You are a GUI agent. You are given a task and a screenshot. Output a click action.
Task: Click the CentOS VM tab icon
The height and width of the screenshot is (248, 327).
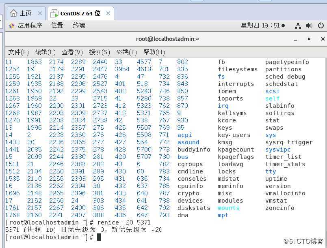point(54,13)
